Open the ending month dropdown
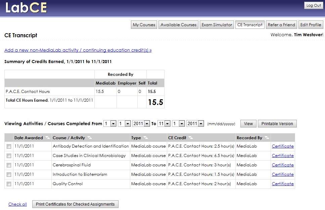325x210 pixels. click(x=164, y=123)
